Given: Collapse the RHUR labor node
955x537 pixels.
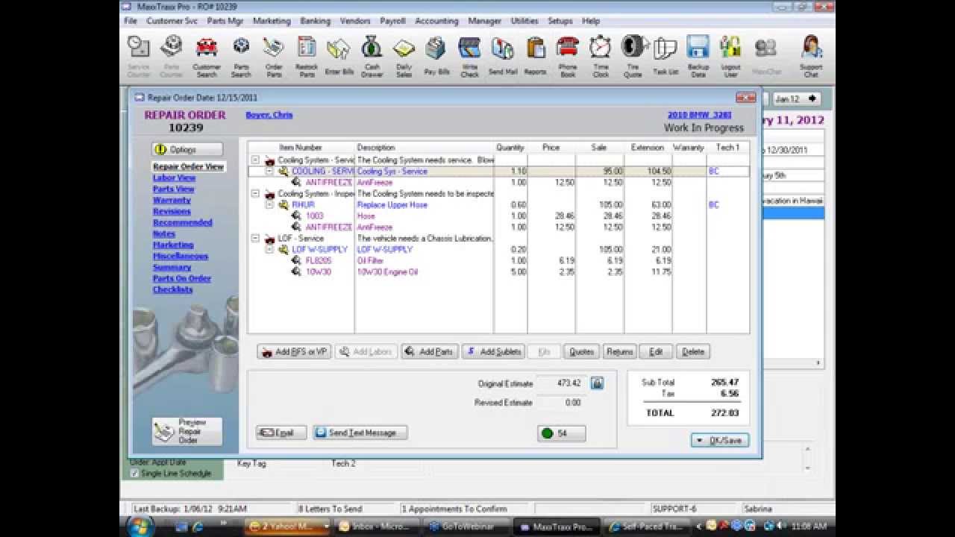Looking at the screenshot, I should point(270,205).
